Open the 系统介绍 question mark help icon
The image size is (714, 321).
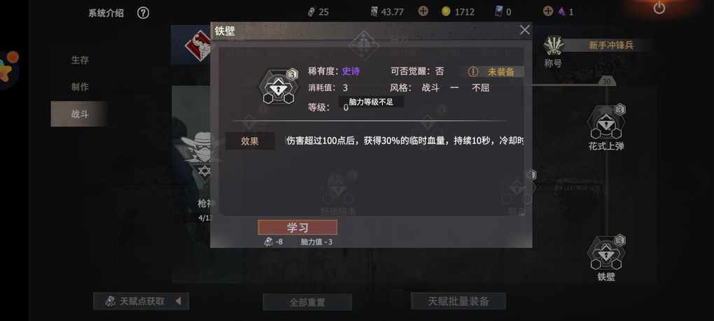[x=143, y=13]
